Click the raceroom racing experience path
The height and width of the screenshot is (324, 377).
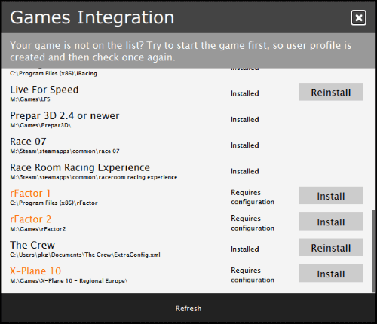(93, 177)
